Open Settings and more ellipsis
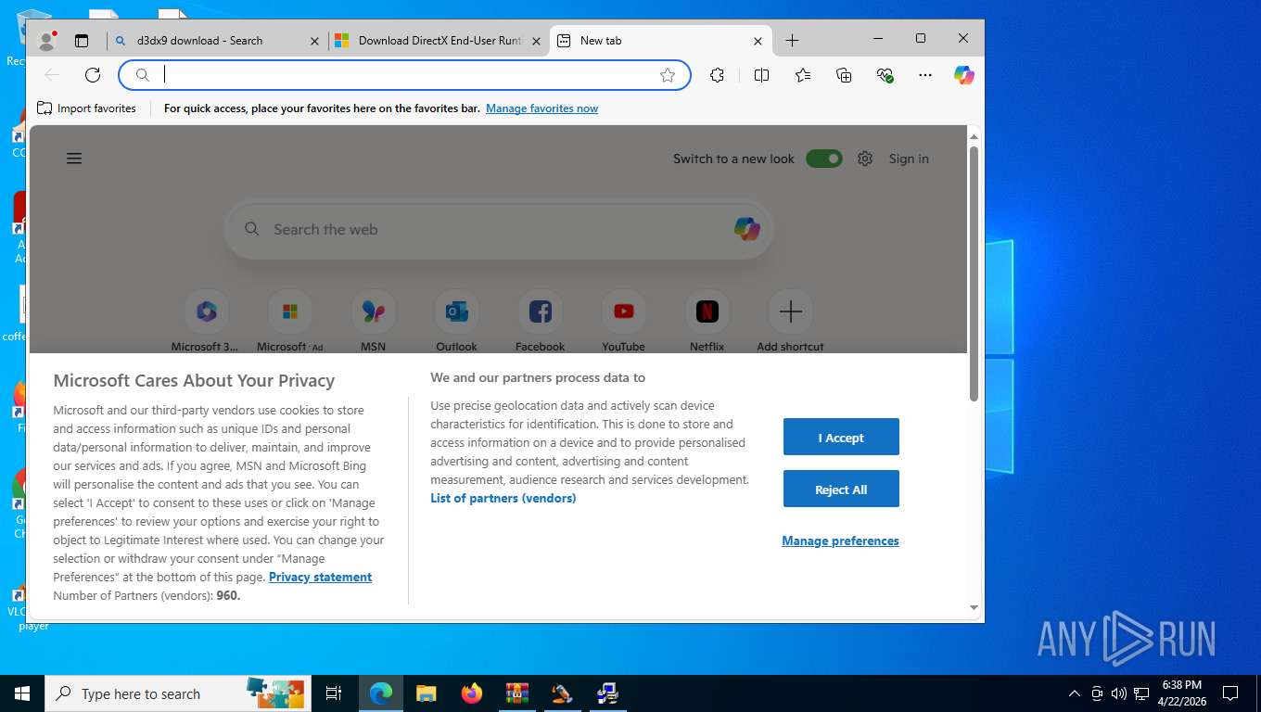Image resolution: width=1261 pixels, height=712 pixels. (x=925, y=75)
